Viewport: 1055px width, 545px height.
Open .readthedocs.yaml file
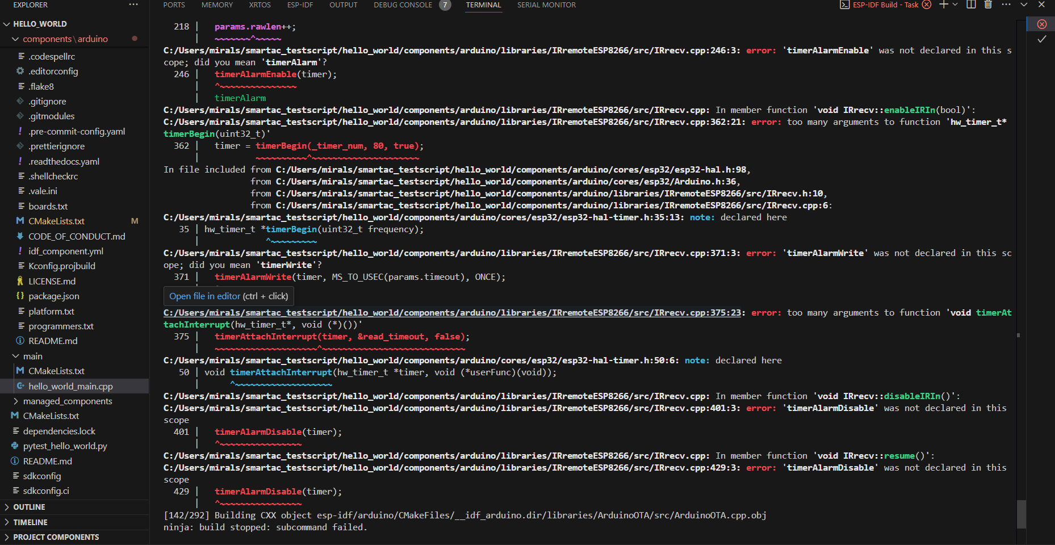pos(64,162)
